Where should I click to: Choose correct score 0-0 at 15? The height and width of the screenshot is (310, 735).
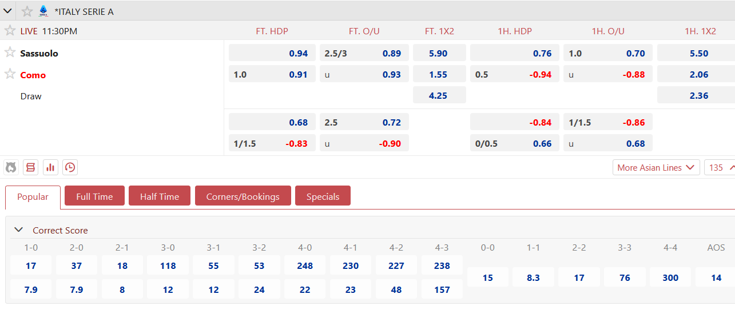pos(487,277)
